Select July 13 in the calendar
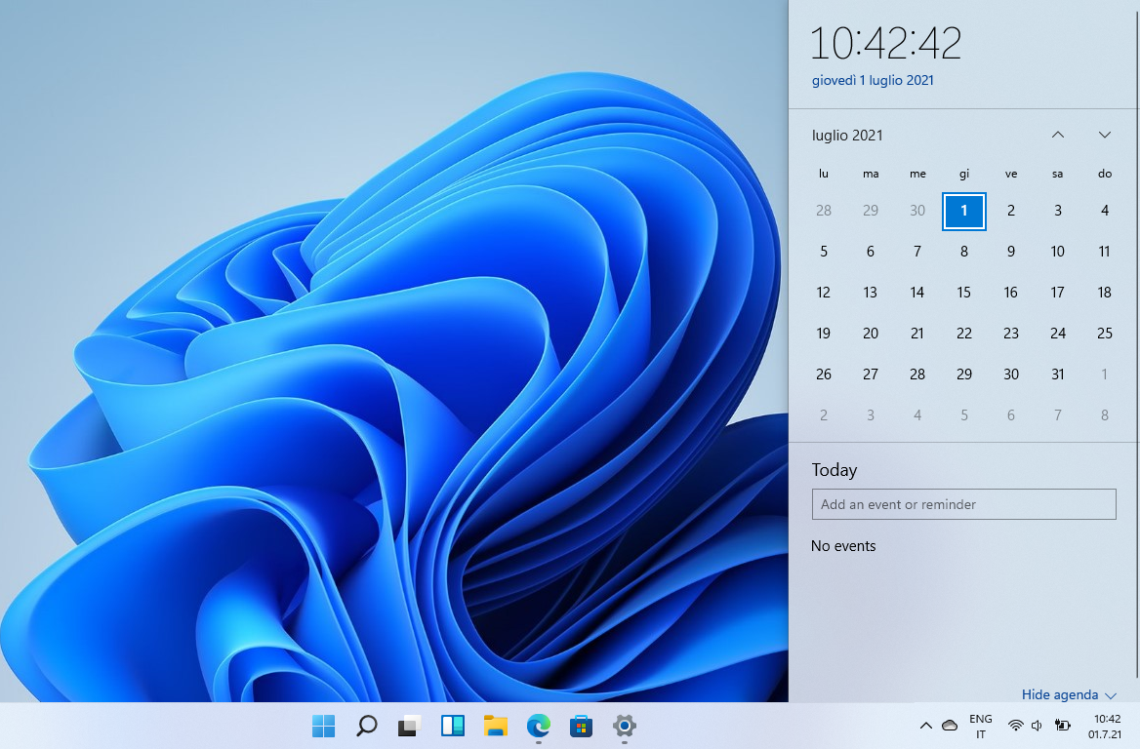The width and height of the screenshot is (1140, 749). [871, 292]
